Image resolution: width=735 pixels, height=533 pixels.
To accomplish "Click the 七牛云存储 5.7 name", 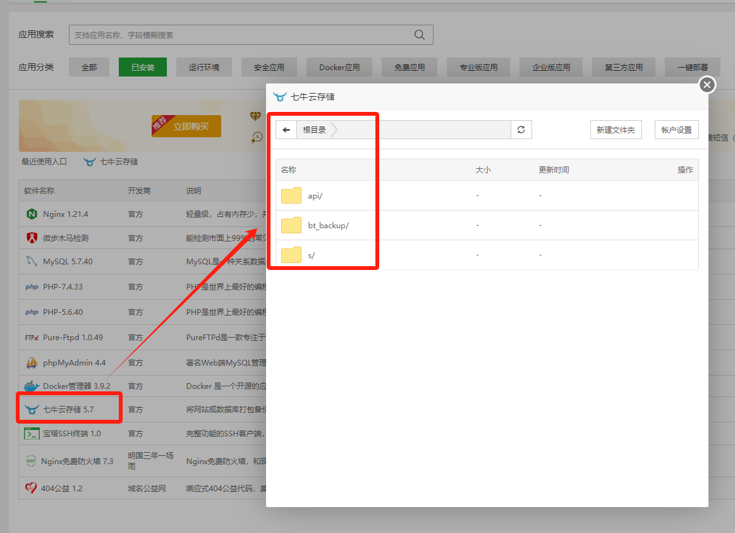I will click(68, 410).
